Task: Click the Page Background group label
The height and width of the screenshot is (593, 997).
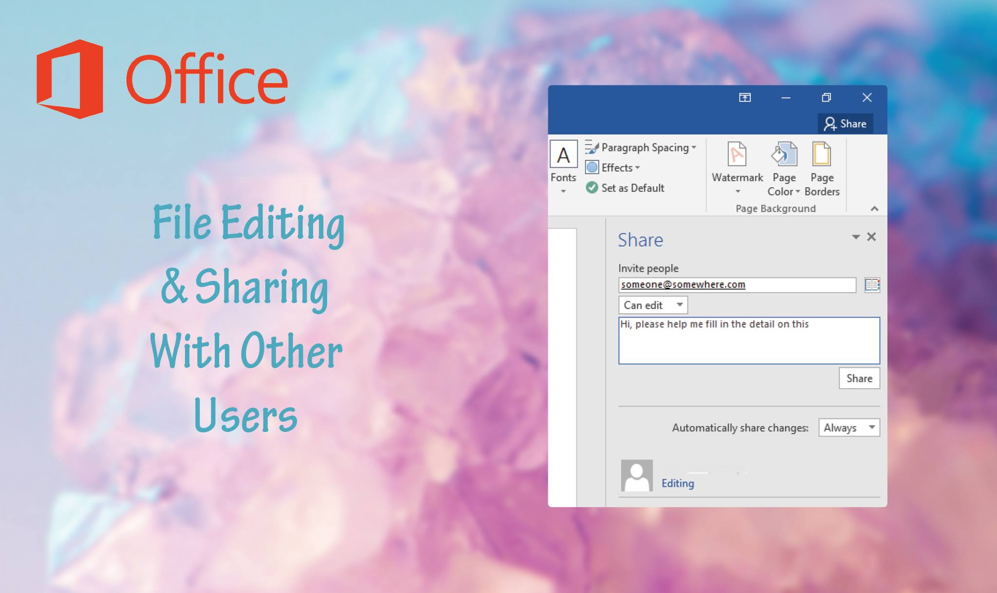Action: click(x=775, y=208)
